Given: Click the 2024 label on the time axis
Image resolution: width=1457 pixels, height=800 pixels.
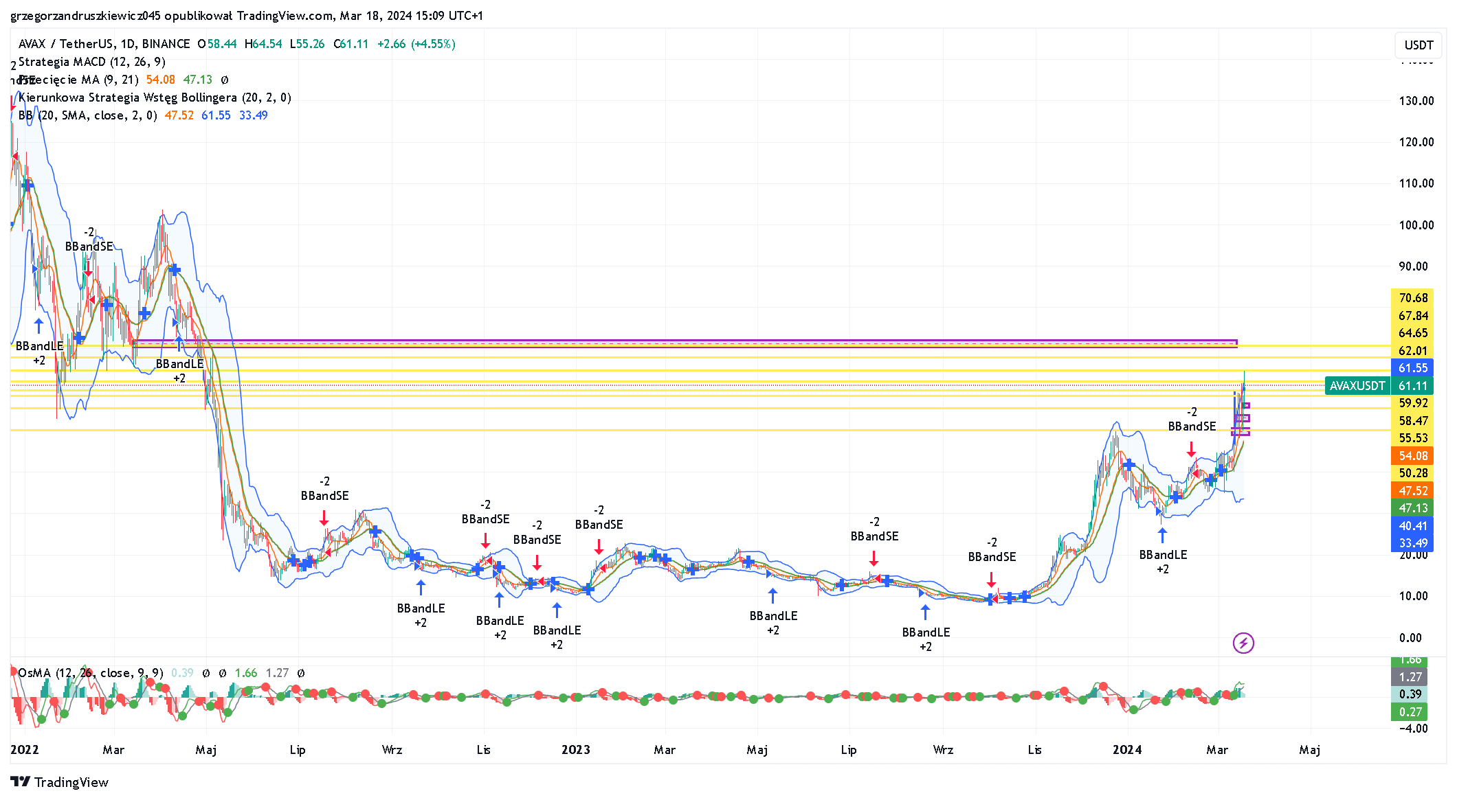Looking at the screenshot, I should (1127, 750).
